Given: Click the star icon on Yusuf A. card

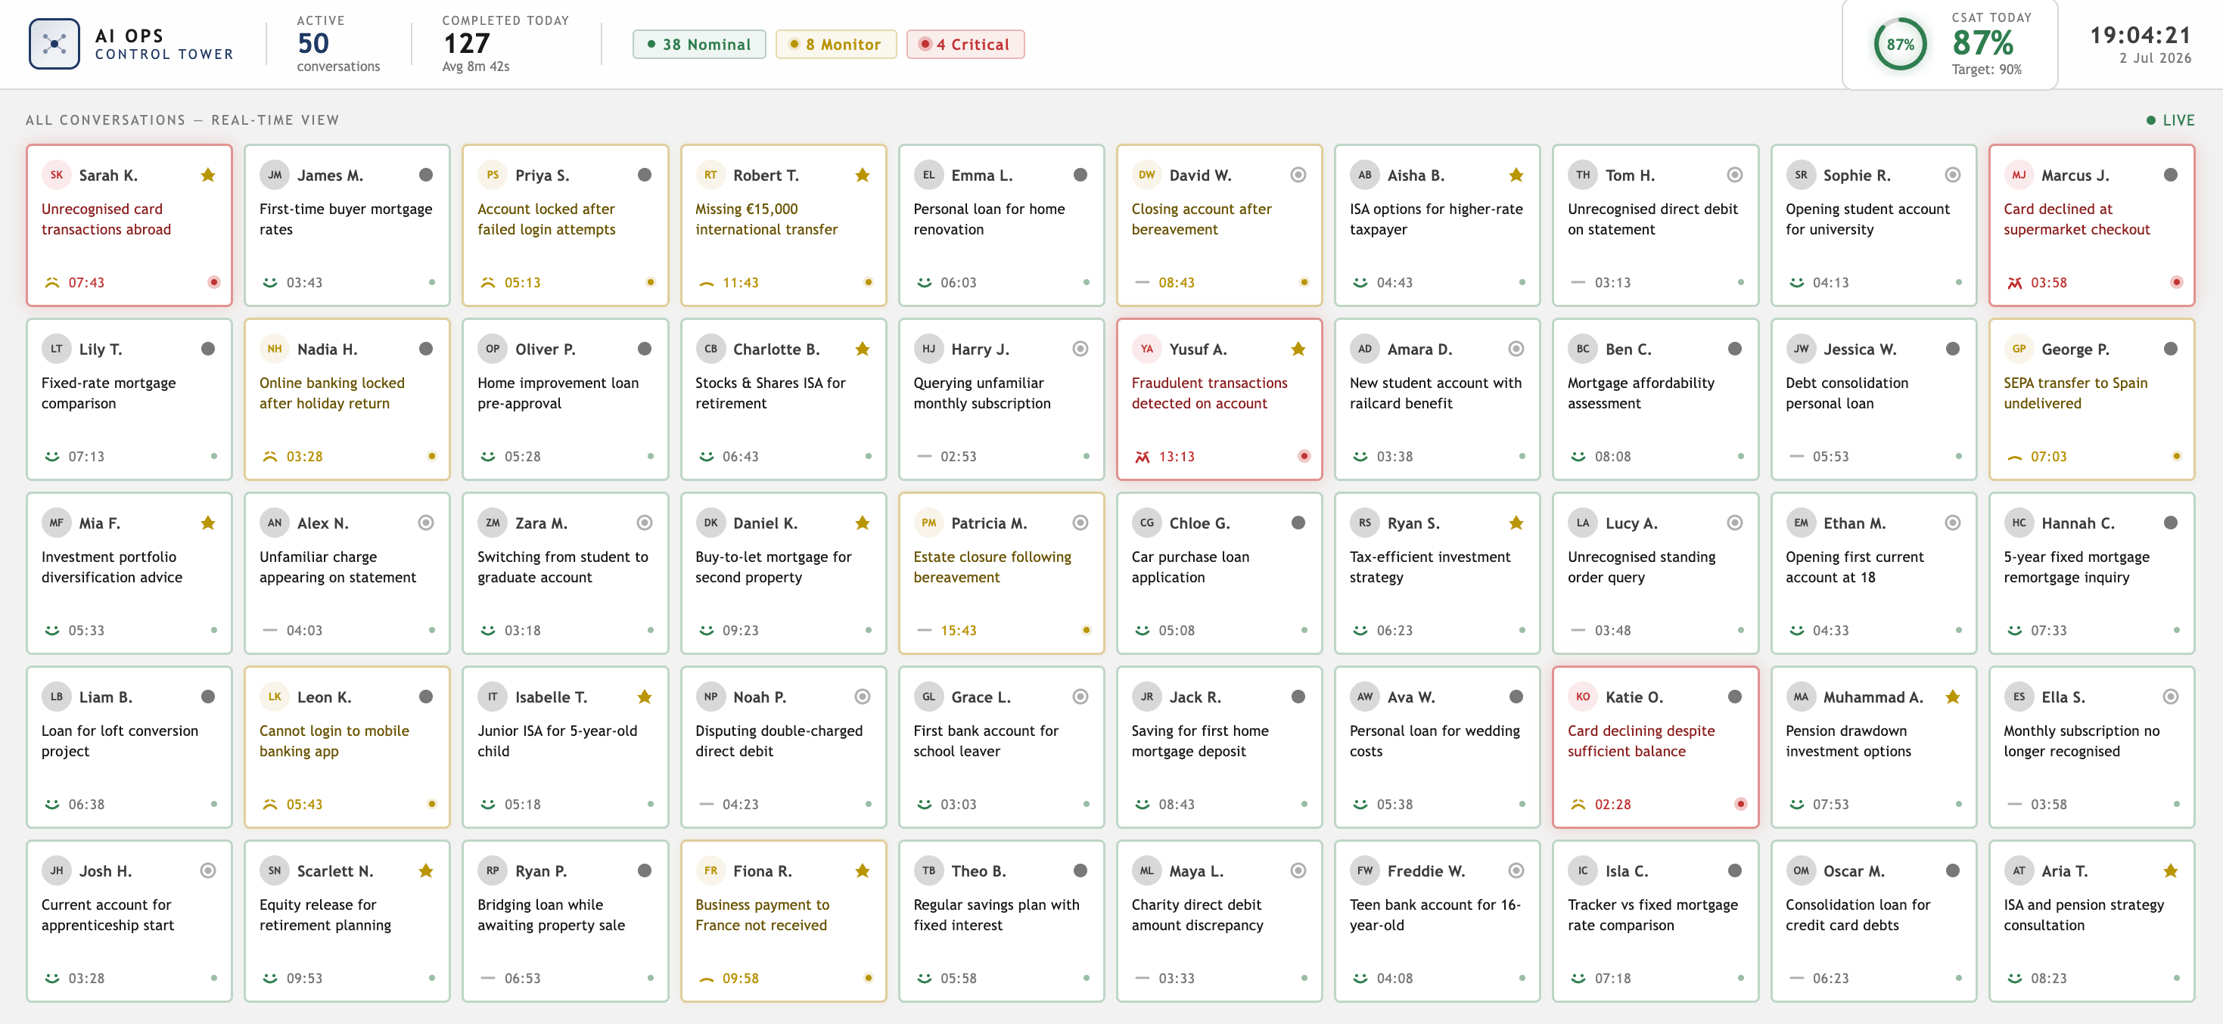Looking at the screenshot, I should 1298,349.
